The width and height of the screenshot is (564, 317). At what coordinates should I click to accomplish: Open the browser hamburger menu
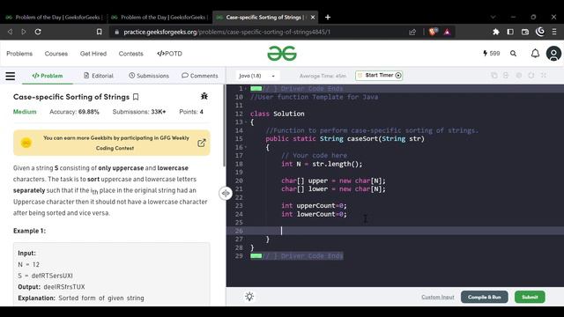point(554,32)
